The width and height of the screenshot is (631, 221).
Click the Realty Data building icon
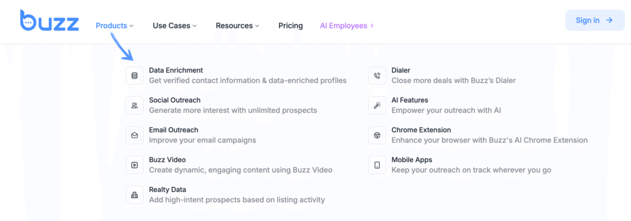[134, 195]
